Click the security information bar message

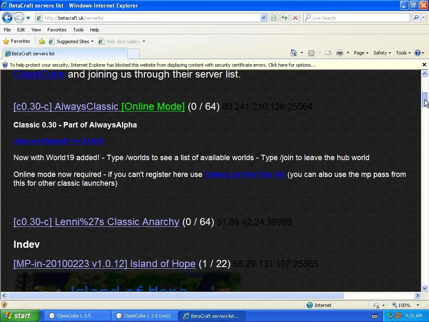click(x=163, y=65)
